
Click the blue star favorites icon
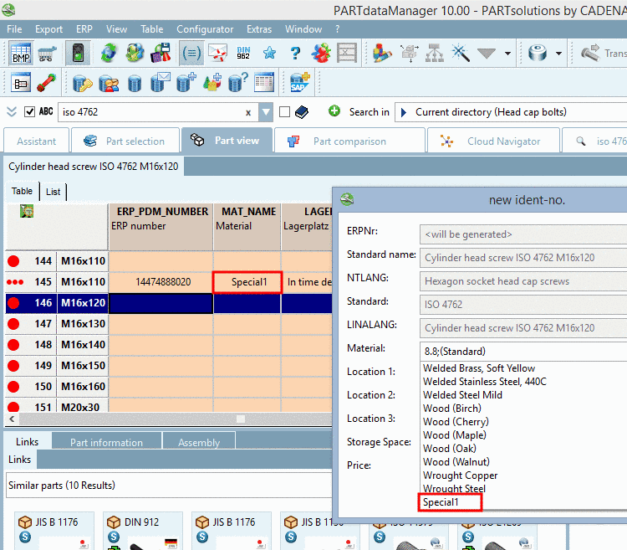coord(269,54)
